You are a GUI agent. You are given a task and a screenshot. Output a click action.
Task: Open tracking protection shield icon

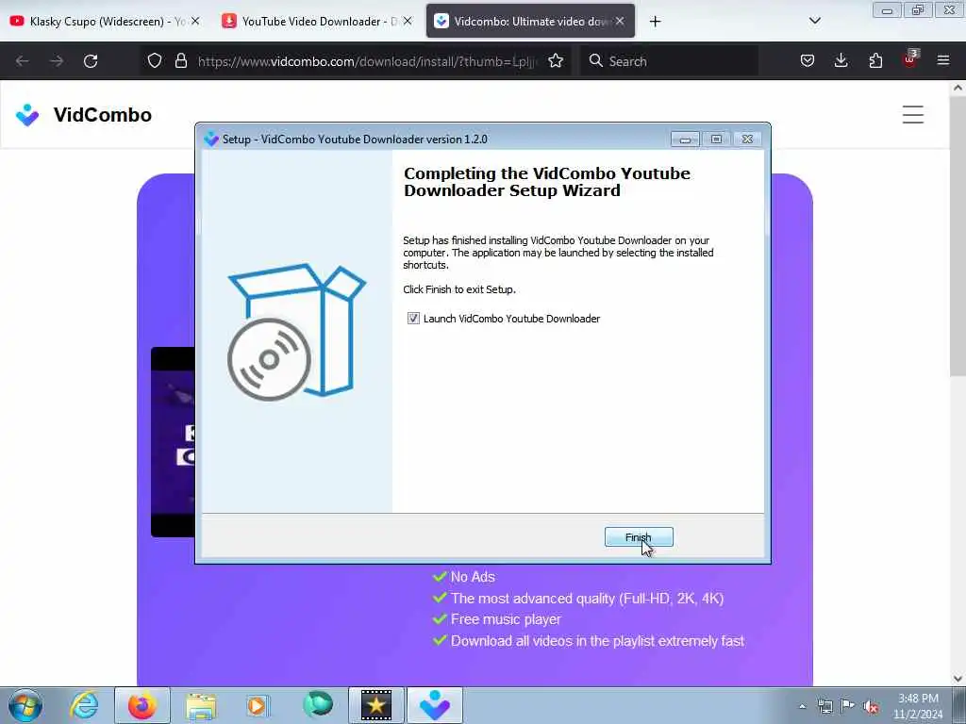tap(155, 60)
